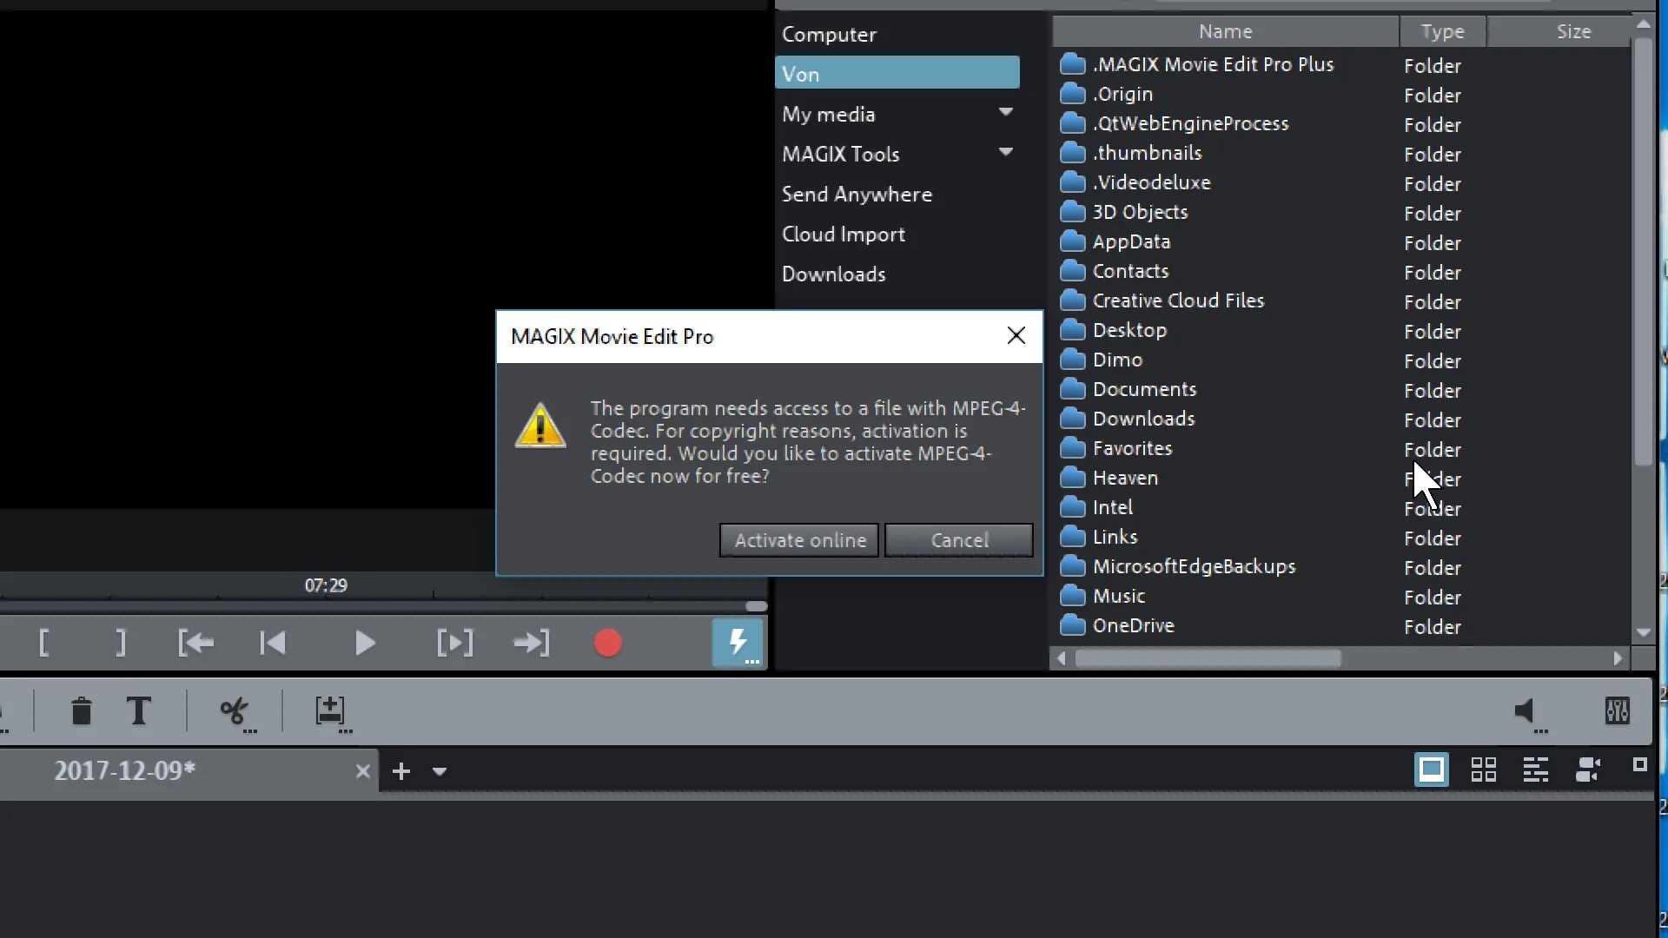This screenshot has height=938, width=1668.
Task: Expand the MAGIX Tools dropdown arrow
Action: (x=1006, y=152)
